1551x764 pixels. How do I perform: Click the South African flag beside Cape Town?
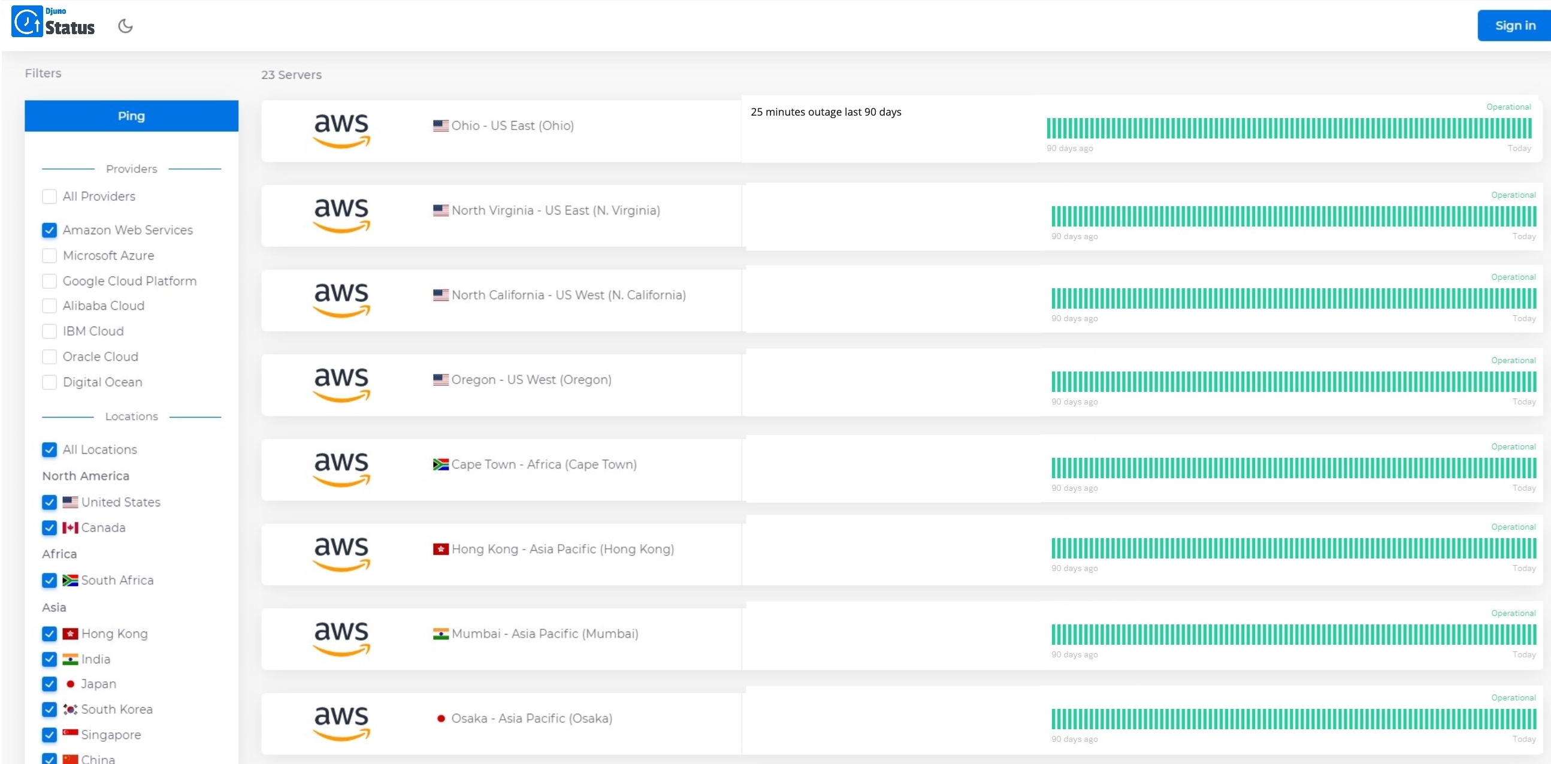click(x=441, y=465)
